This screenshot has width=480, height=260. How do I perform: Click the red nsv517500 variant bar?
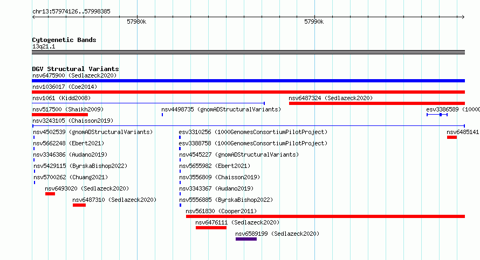tap(60, 115)
